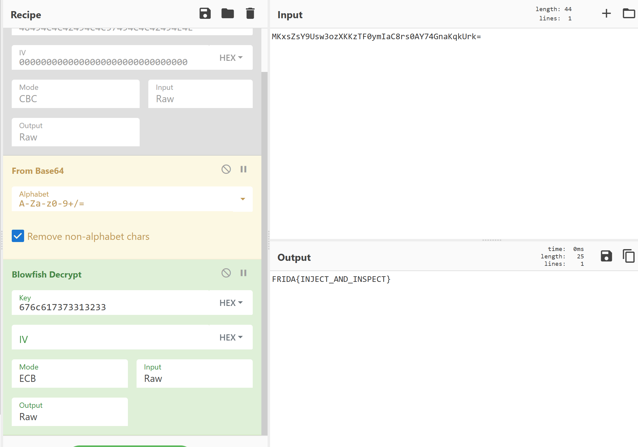Disable the Blowfish Decrypt operation

click(226, 273)
